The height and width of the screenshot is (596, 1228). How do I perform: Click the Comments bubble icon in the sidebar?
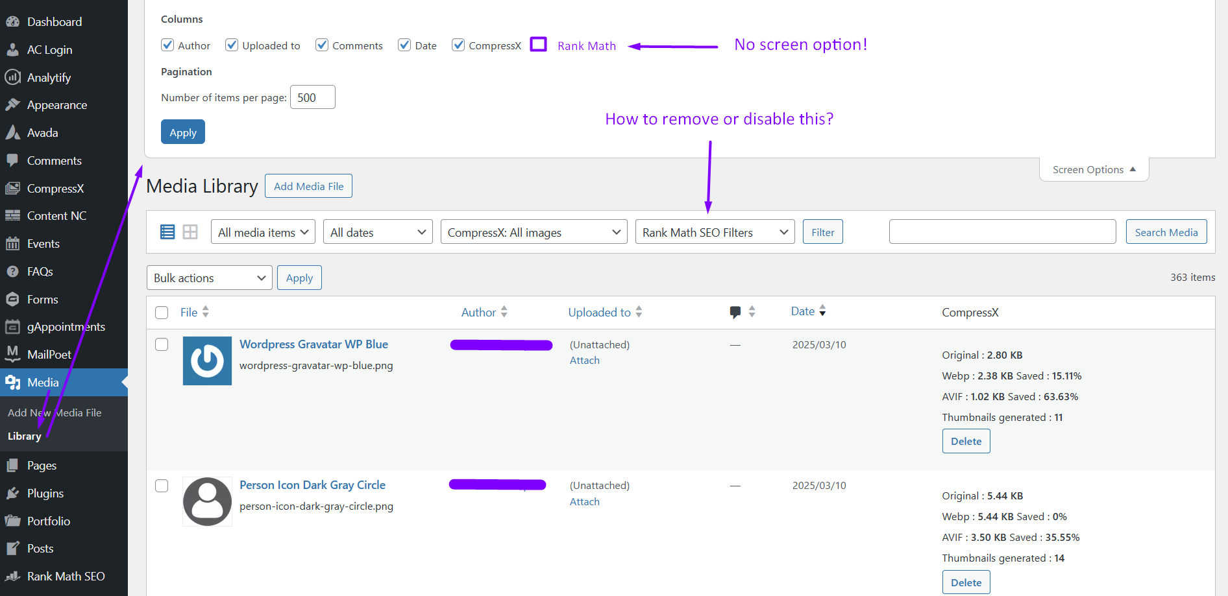click(x=12, y=160)
